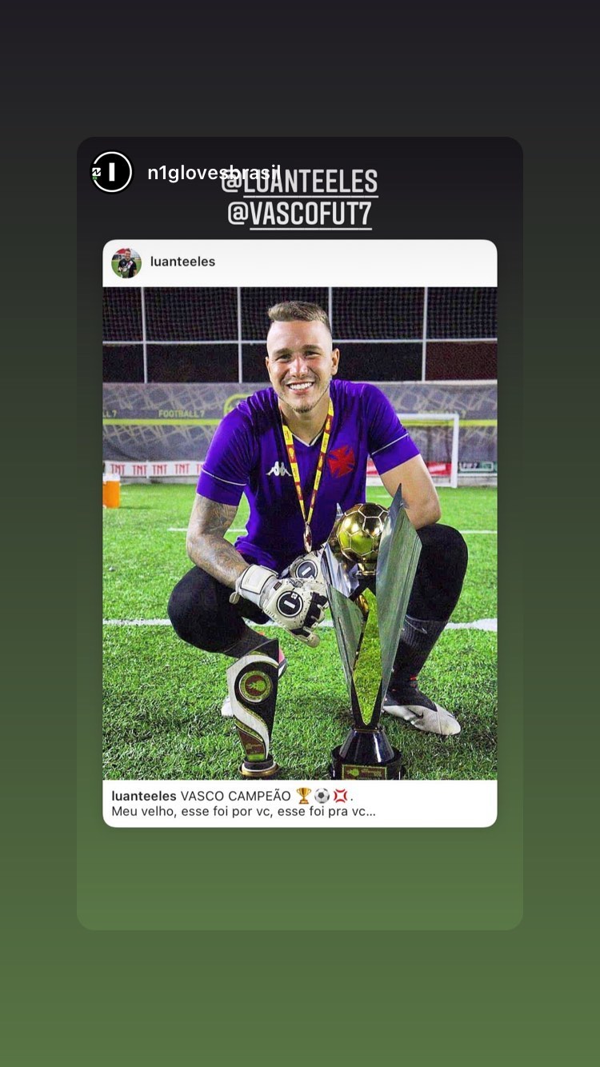Image resolution: width=600 pixels, height=1067 pixels.
Task: Click the orange cooler on the field
Action: pyautogui.click(x=111, y=490)
